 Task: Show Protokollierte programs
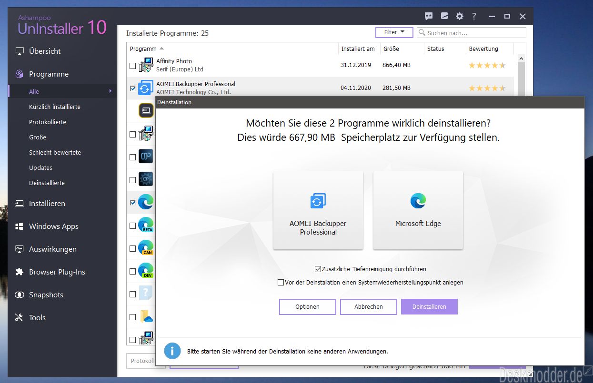click(x=48, y=122)
